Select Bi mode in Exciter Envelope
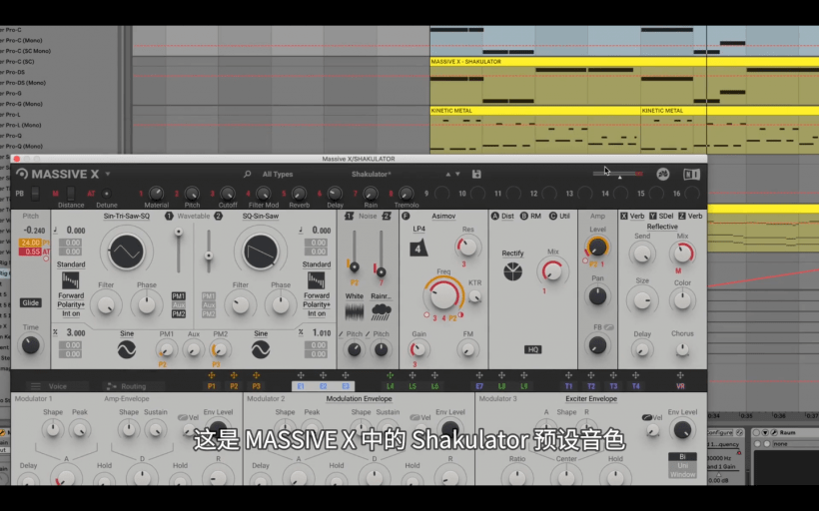This screenshot has height=511, width=819. (x=682, y=457)
